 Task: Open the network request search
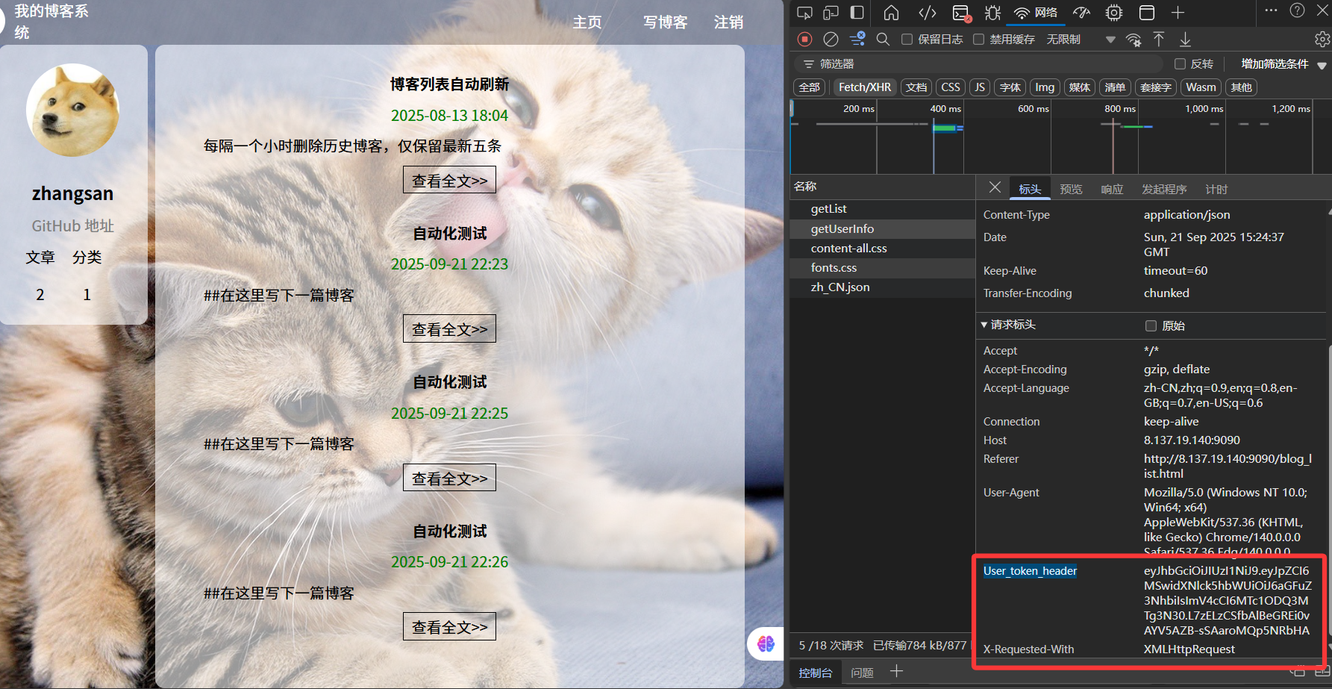pos(884,39)
